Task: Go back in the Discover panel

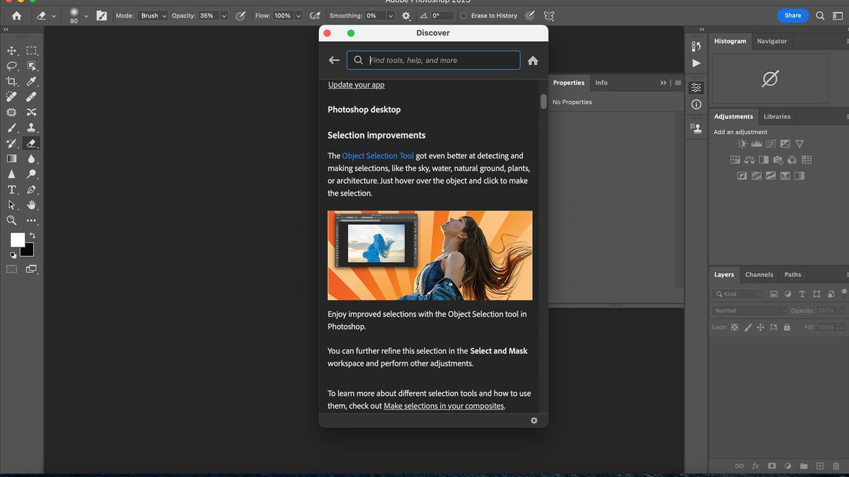Action: point(334,60)
